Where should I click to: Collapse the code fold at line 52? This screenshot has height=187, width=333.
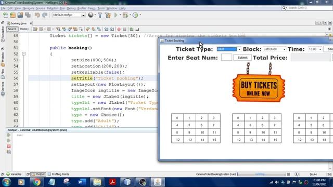click(23, 54)
